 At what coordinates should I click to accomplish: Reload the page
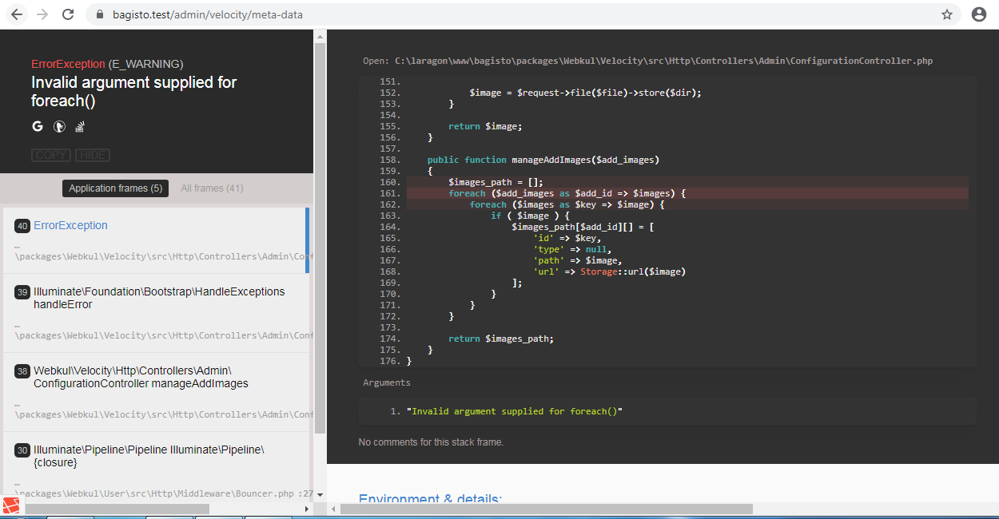point(68,14)
